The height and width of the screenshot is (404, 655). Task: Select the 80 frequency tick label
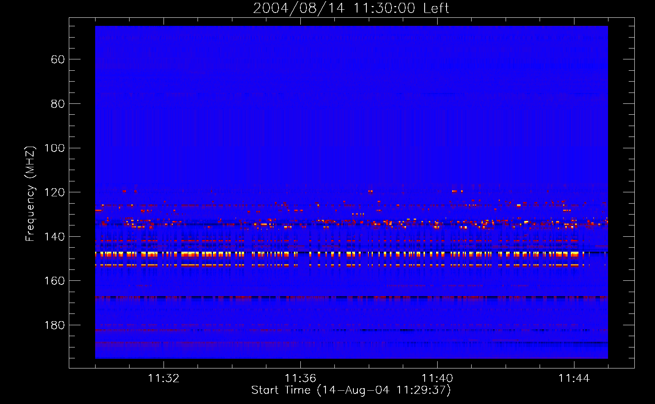coord(58,104)
